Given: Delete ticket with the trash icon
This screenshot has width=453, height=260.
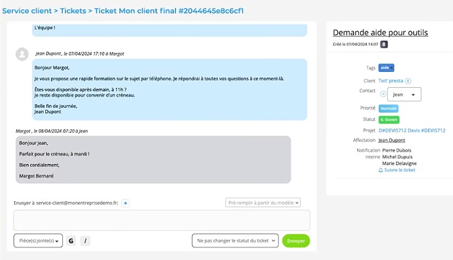Looking at the screenshot, I should tap(384, 44).
